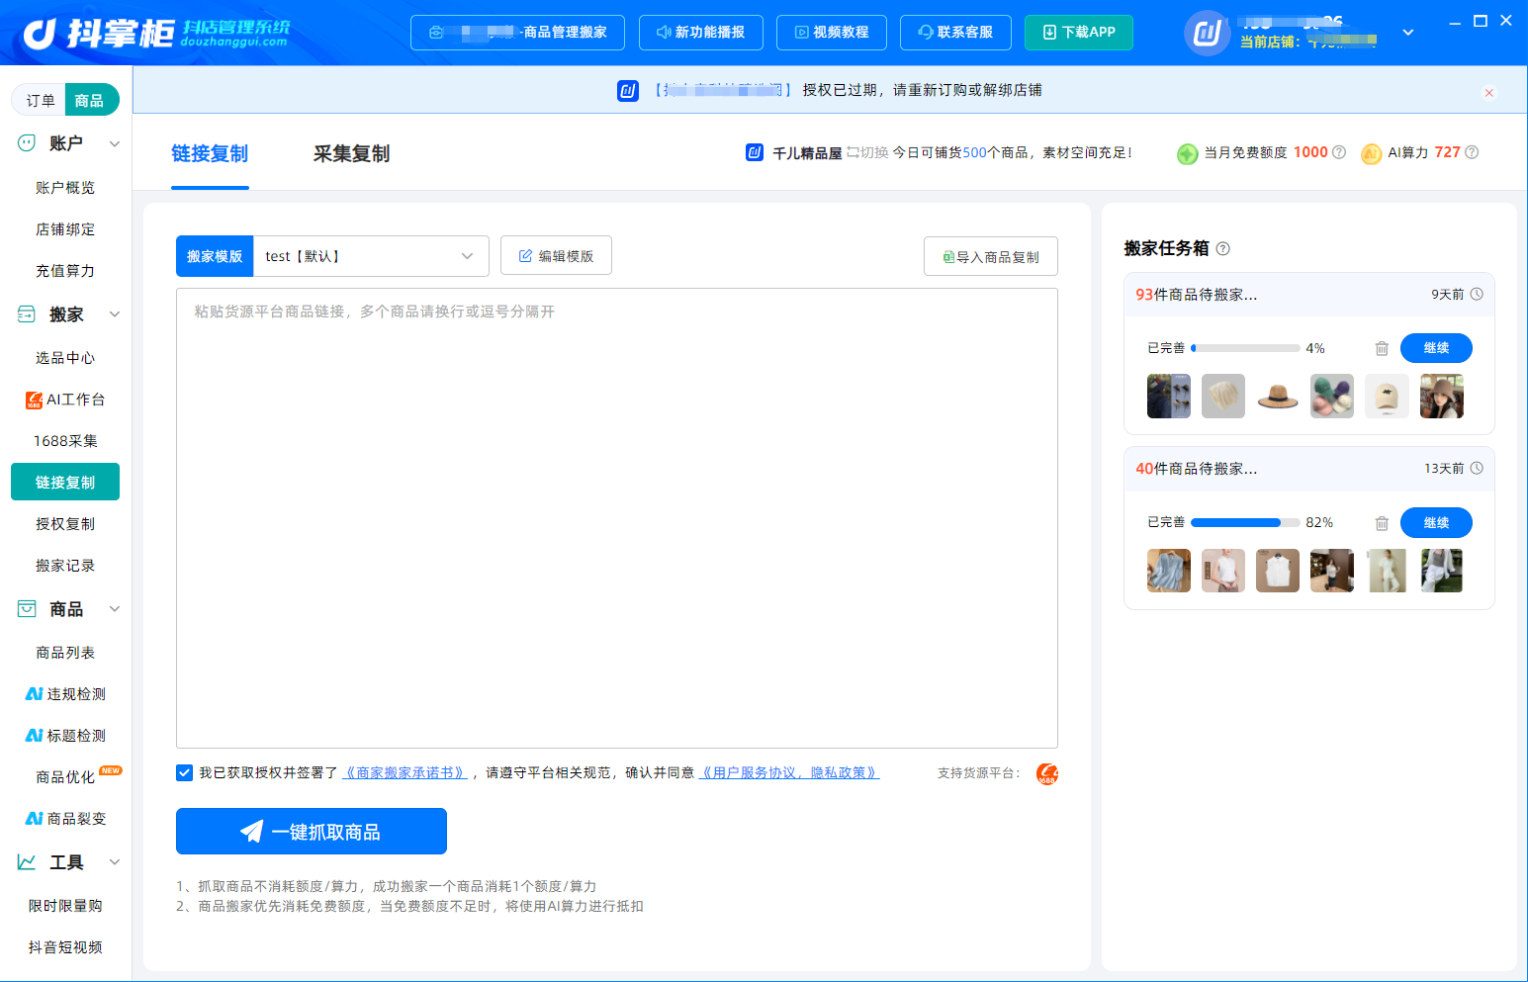Open 违规检测 AI tool
The width and height of the screenshot is (1528, 982).
pos(65,694)
